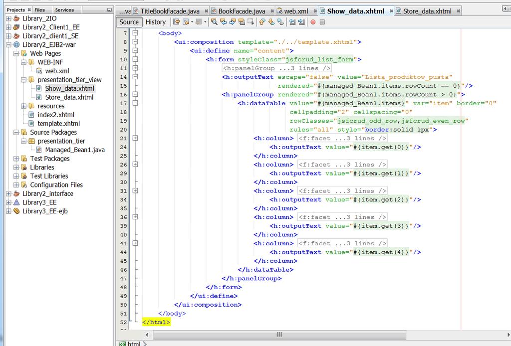Collapse the WEB-INF folder node
511x346 pixels.
(23, 62)
